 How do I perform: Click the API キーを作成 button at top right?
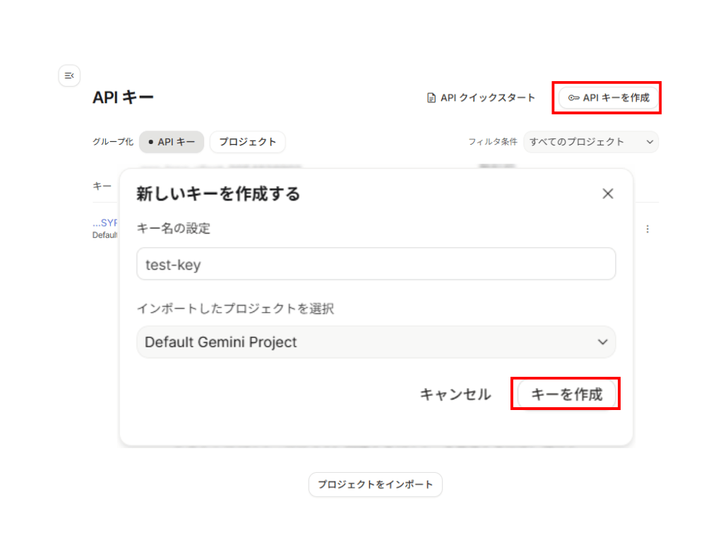click(x=609, y=98)
